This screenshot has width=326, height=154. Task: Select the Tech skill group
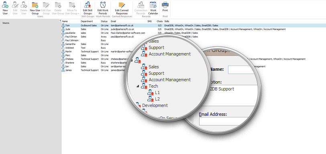point(153,86)
